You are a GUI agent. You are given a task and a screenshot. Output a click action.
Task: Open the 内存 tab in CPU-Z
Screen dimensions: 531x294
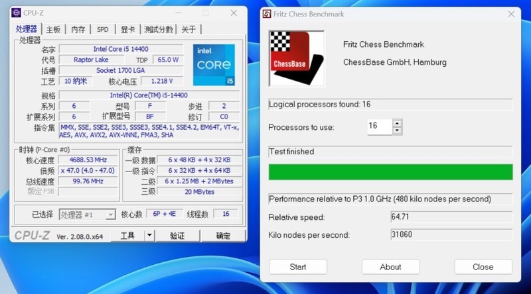[x=78, y=29]
